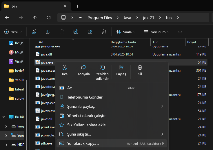Select the jcmd.exe file
Viewport: 213px width, 150px height.
pos(45,127)
